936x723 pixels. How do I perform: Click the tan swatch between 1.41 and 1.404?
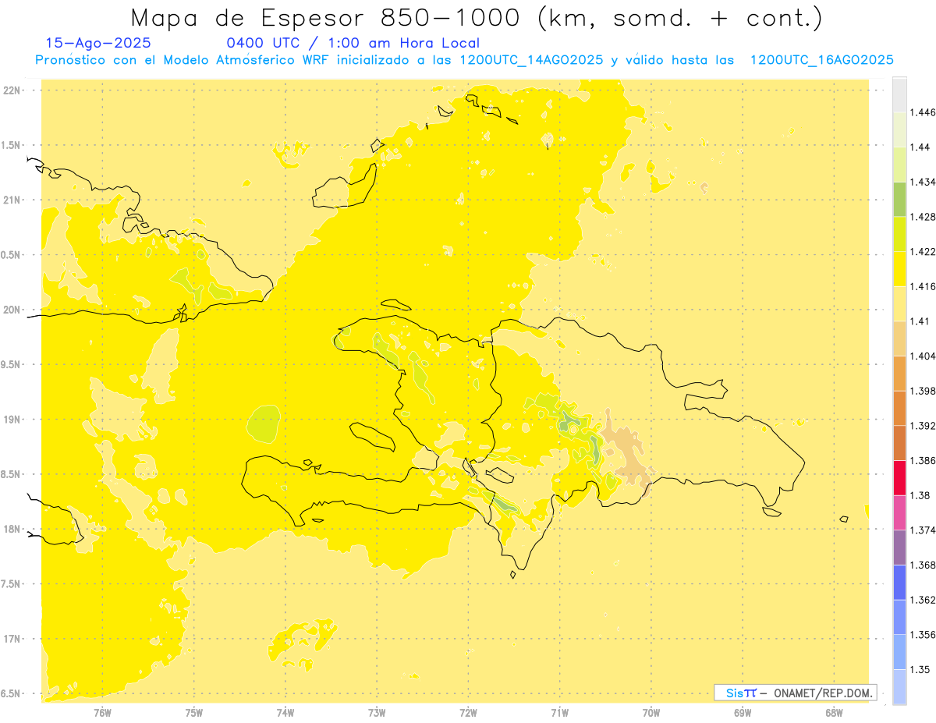click(899, 338)
